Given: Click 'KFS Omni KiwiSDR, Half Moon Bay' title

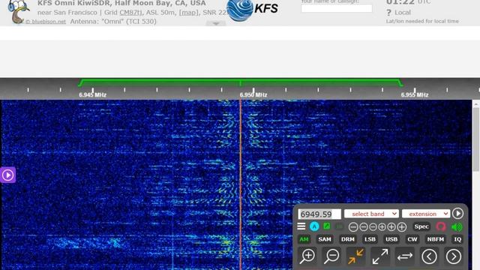Looking at the screenshot, I should 121,3.
